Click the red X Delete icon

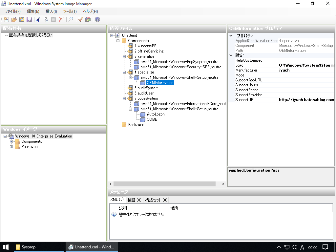(x=61, y=19)
